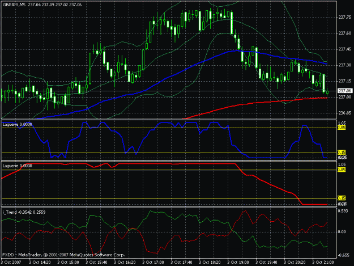This screenshot has width=354, height=266.
Task: Click the 237.45 price axis label
Action: [x=345, y=49]
